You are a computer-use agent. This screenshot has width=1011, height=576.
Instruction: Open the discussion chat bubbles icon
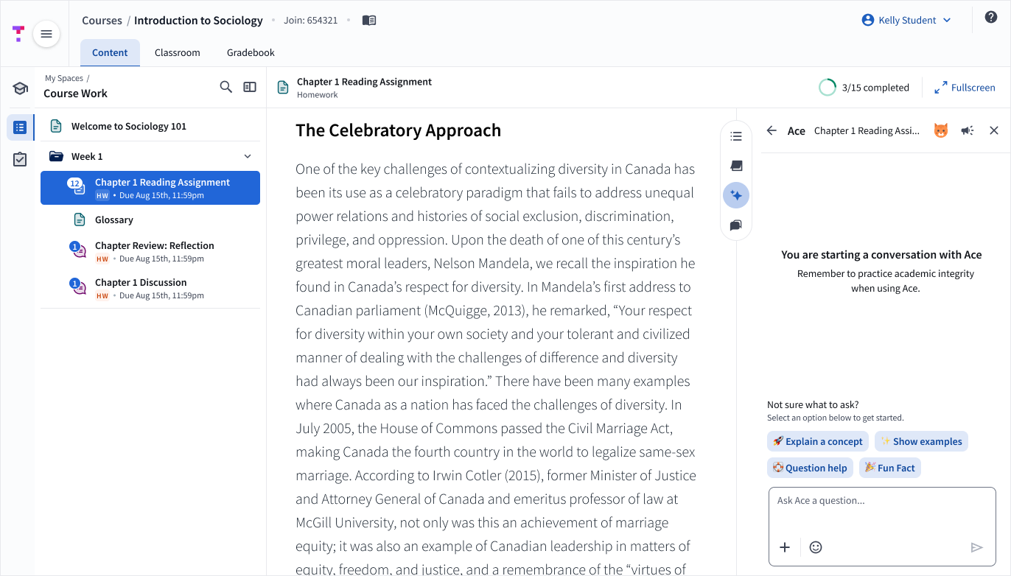(735, 225)
